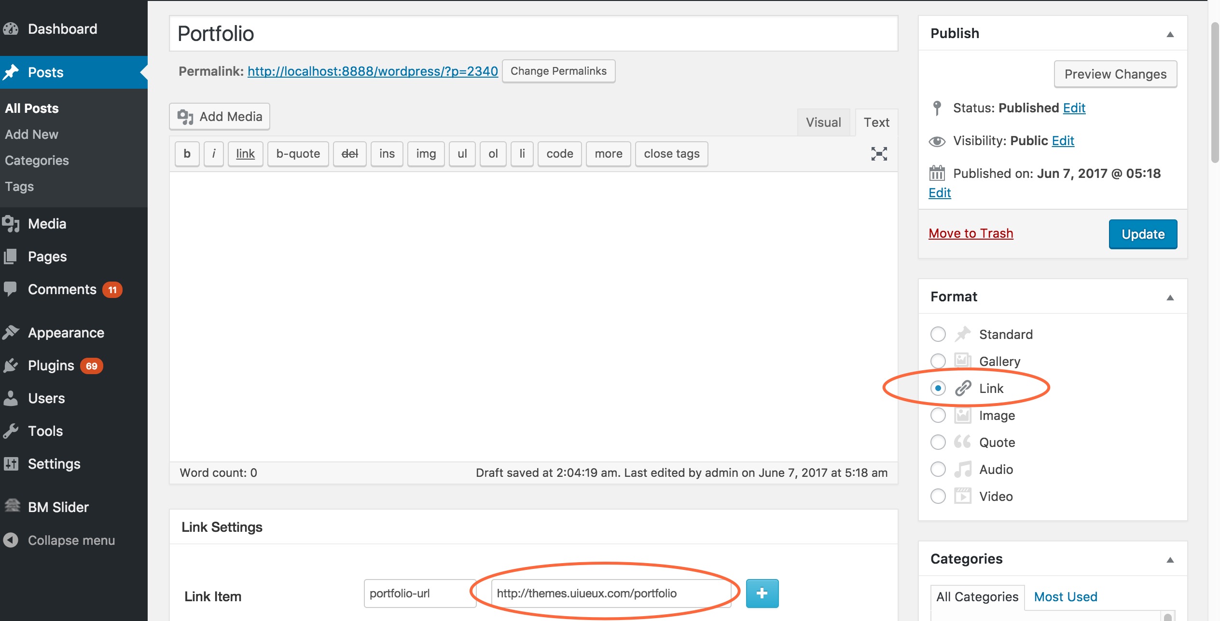Viewport: 1220px width, 621px height.
Task: Choose the Quote post format
Action: [x=938, y=442]
